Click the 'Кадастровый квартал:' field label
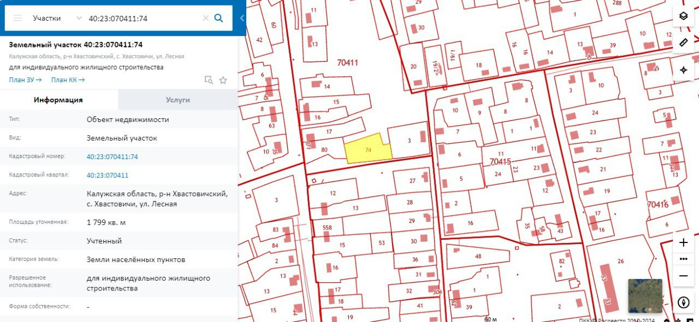This screenshot has width=699, height=322. pos(36,175)
